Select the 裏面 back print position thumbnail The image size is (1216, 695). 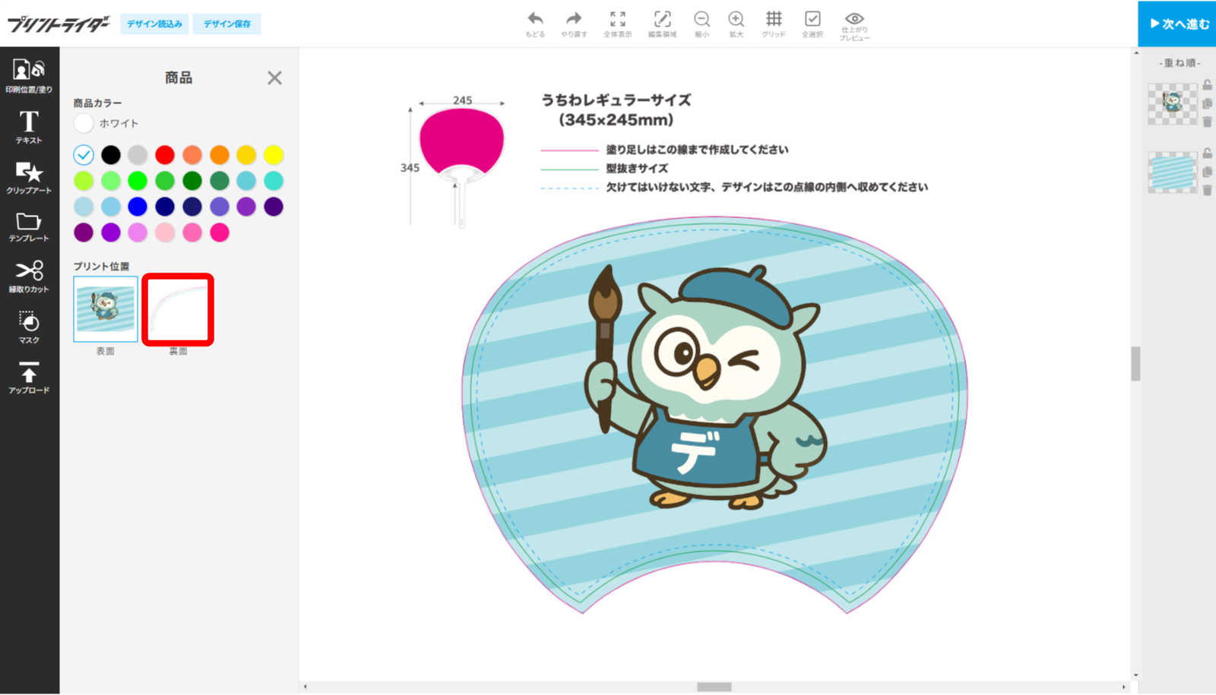pos(178,310)
